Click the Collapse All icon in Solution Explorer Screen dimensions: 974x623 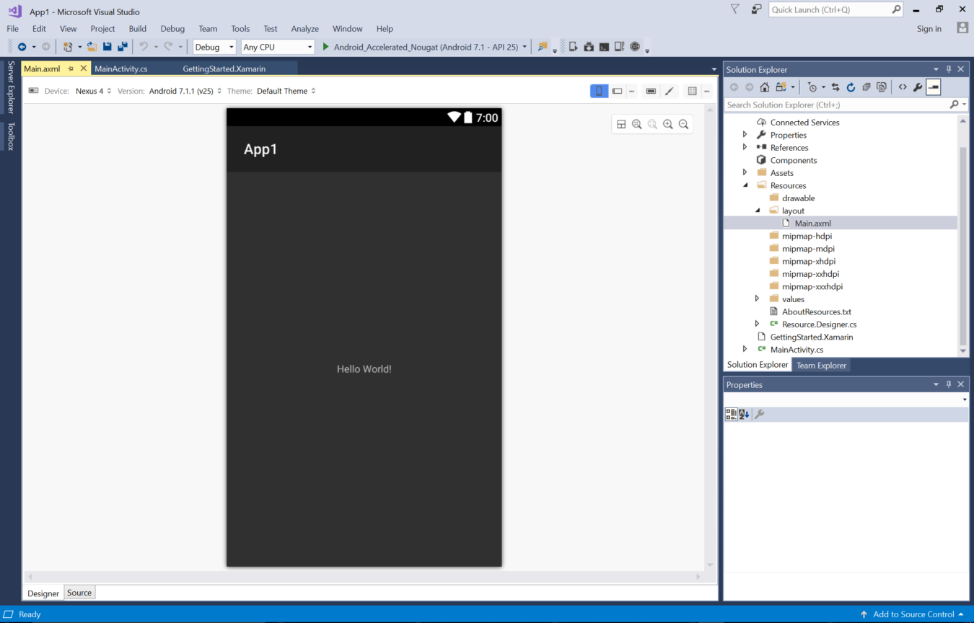coord(867,87)
